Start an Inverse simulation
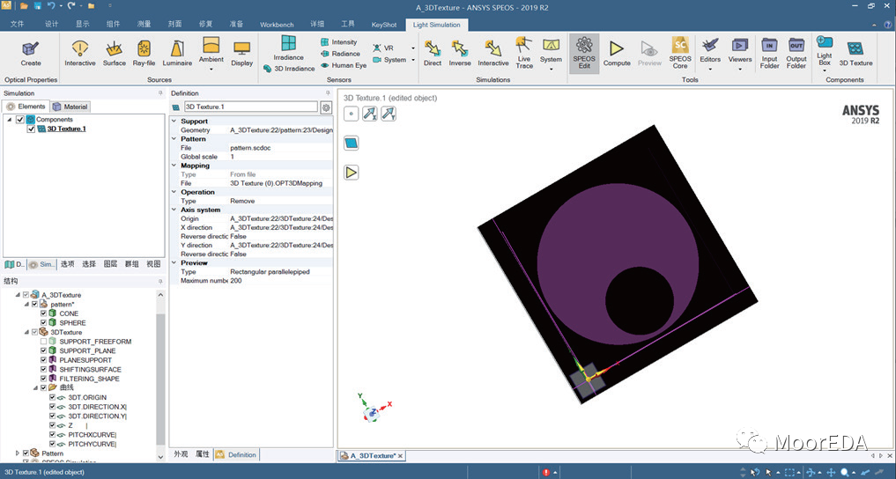The width and height of the screenshot is (896, 479). point(459,54)
